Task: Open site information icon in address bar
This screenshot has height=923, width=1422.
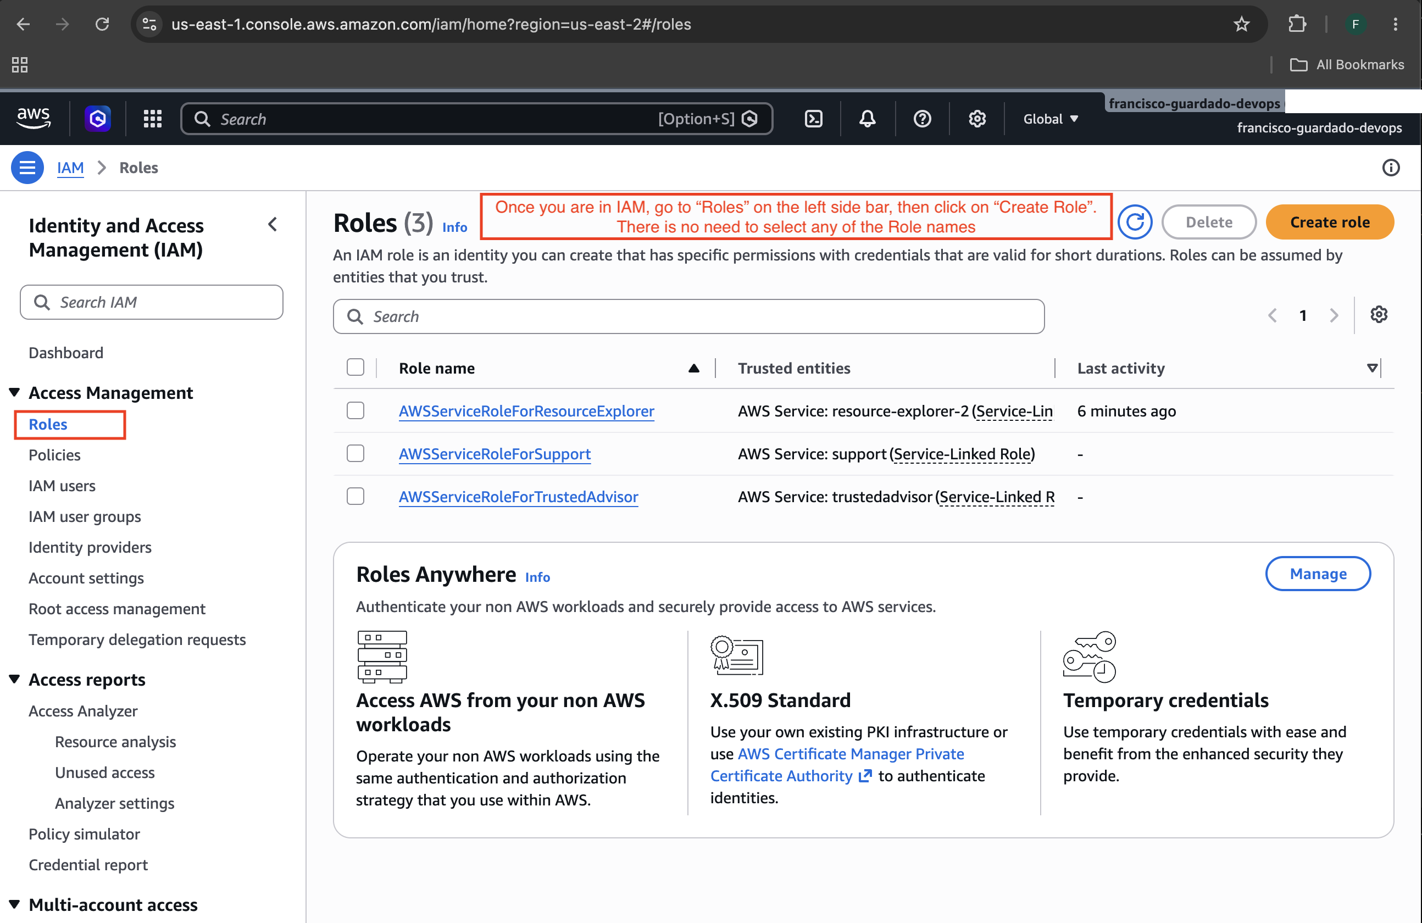Action: point(149,24)
